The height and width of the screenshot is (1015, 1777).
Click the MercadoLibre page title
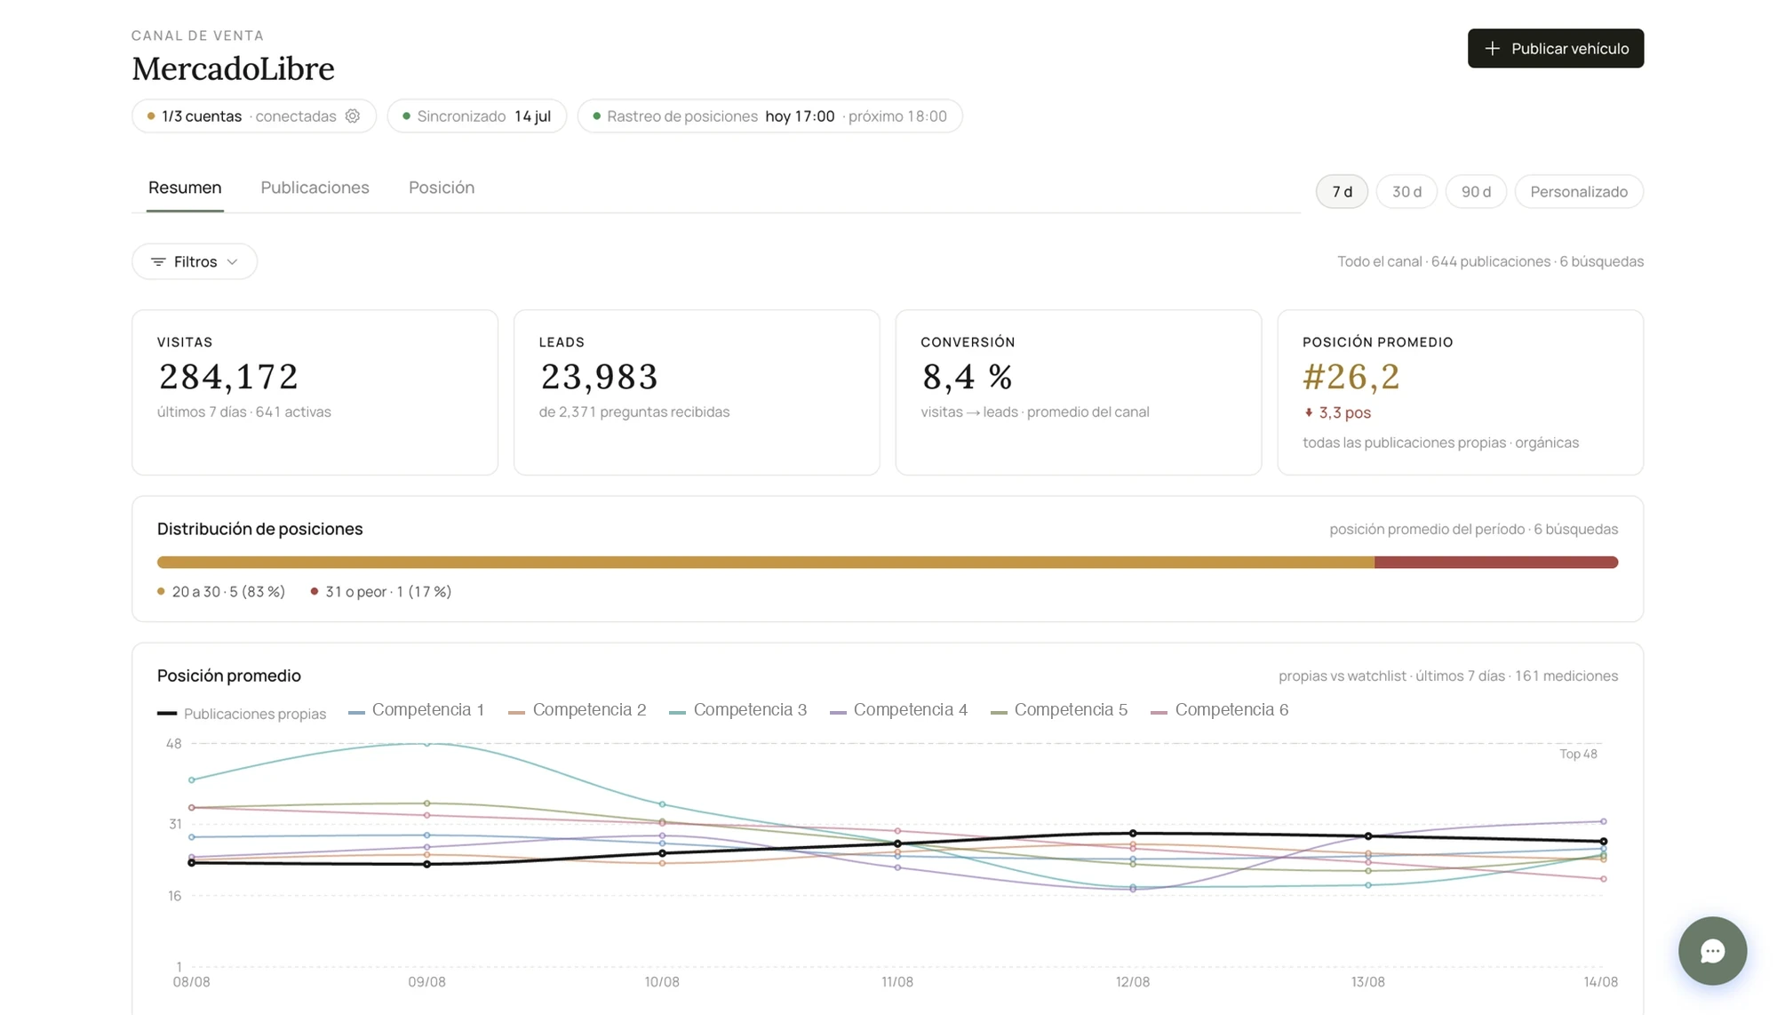pos(233,68)
